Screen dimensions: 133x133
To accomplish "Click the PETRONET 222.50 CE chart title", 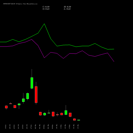I will [20, 4].
